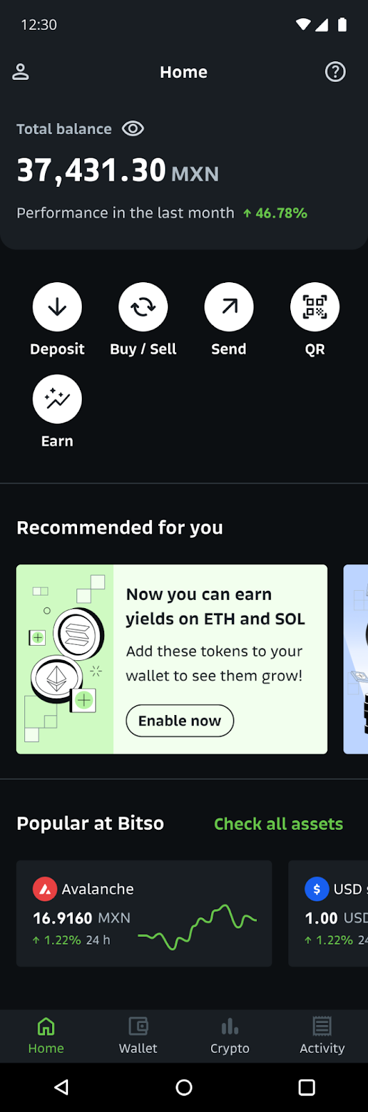368x1112 pixels.
Task: Open Check all assets link
Action: pyautogui.click(x=278, y=824)
